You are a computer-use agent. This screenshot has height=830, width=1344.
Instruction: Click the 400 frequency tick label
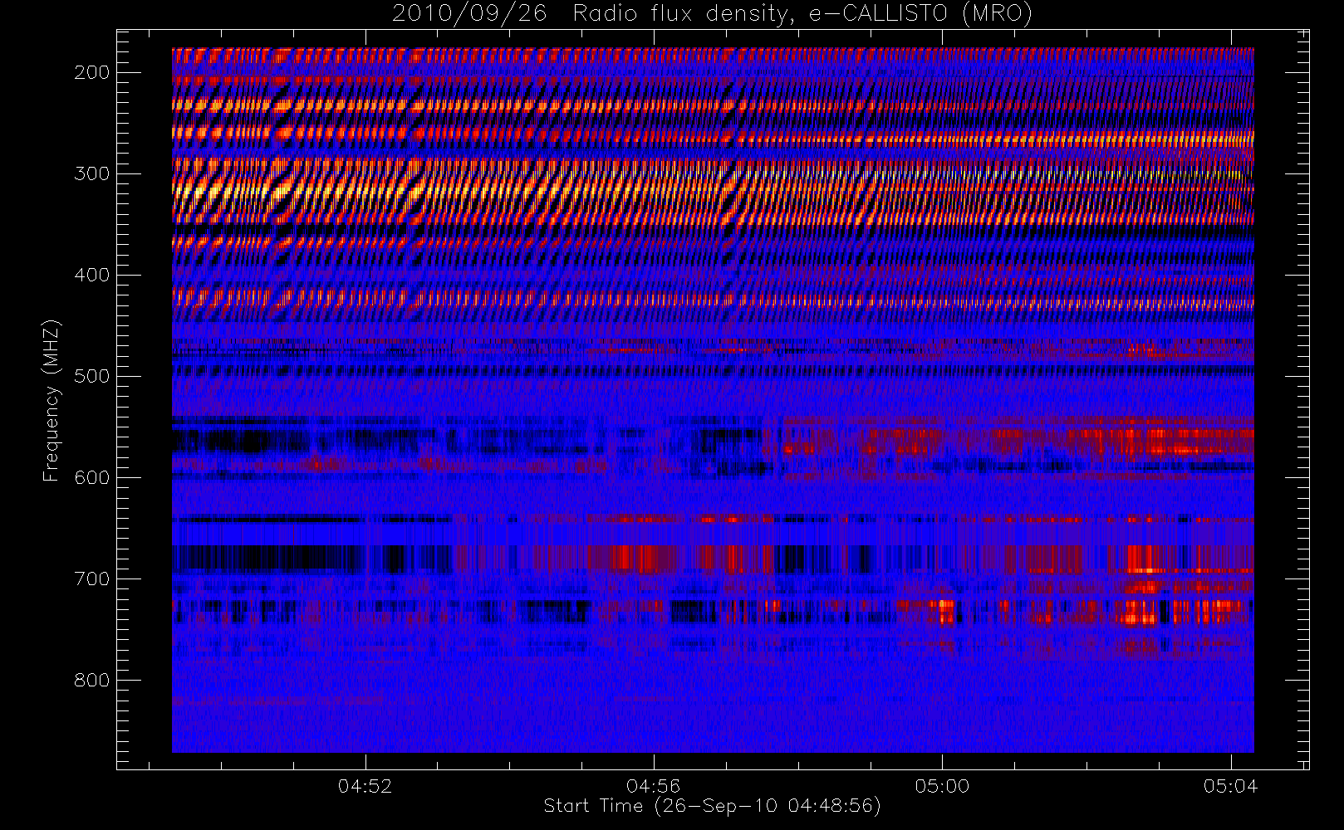[91, 275]
